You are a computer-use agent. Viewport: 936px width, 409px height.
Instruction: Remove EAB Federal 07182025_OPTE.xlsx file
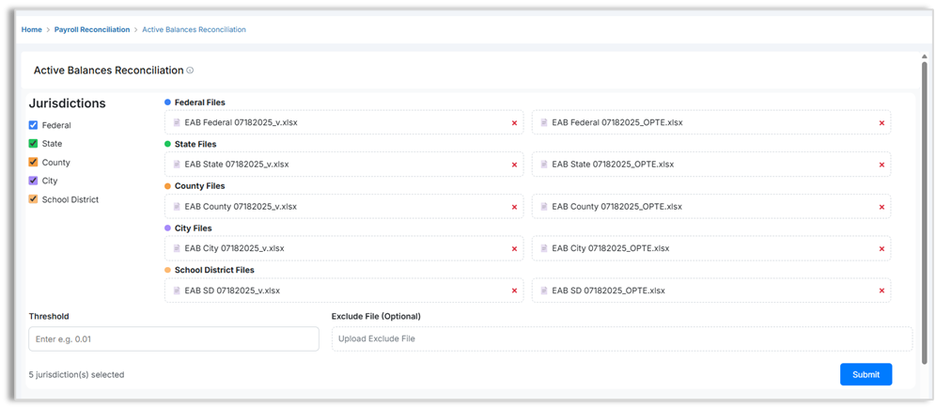(881, 122)
